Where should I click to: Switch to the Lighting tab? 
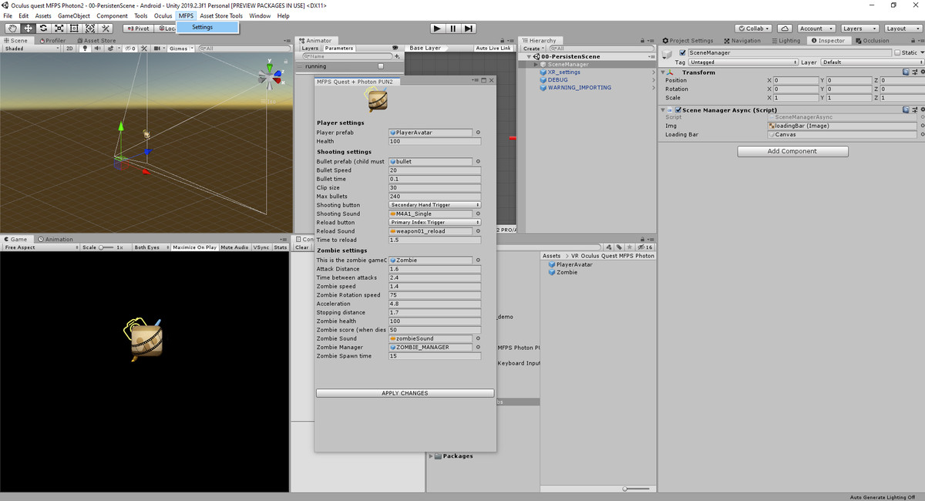click(785, 41)
